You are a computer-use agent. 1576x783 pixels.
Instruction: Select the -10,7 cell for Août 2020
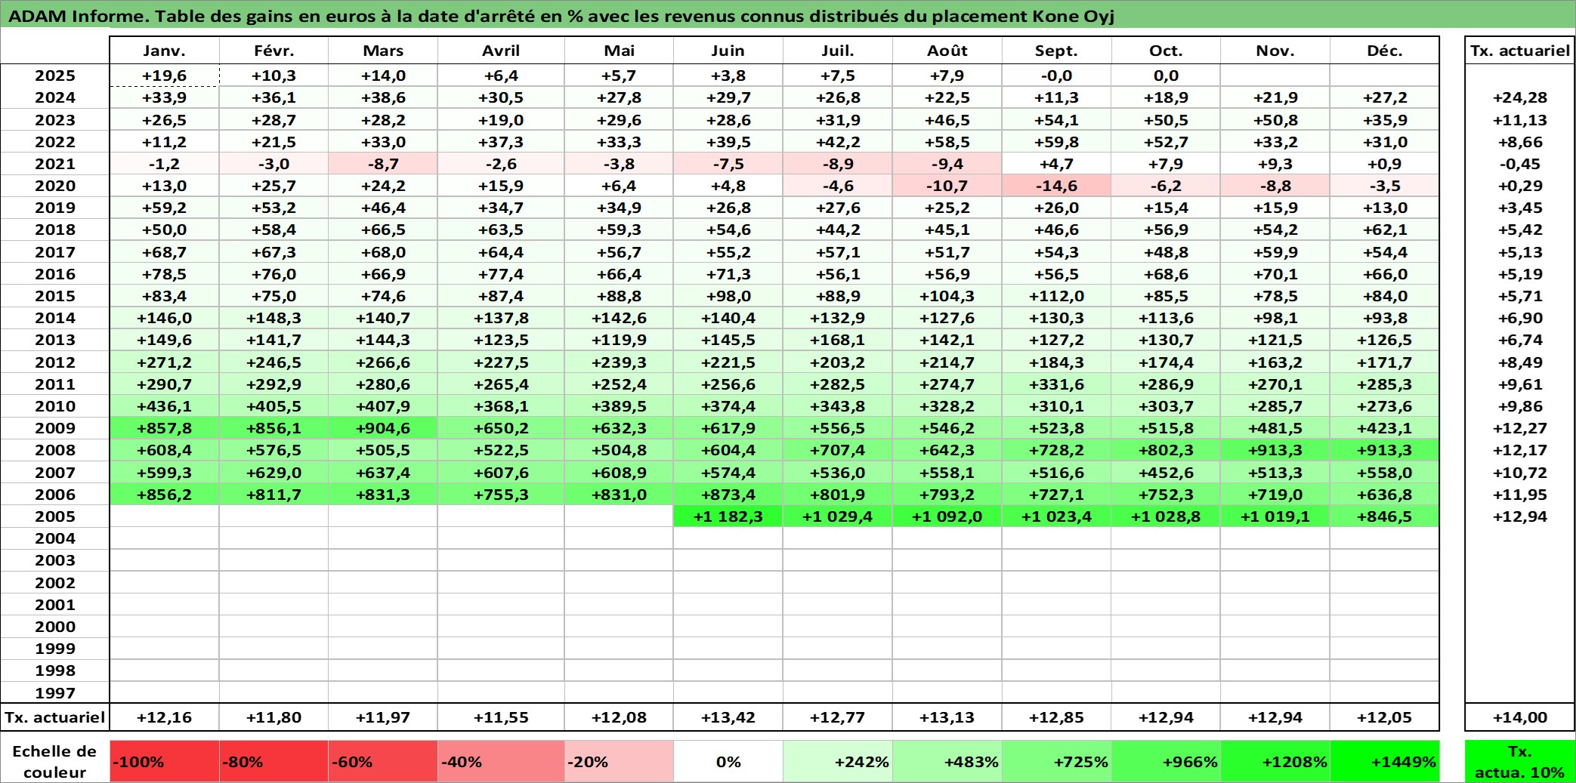(x=947, y=186)
